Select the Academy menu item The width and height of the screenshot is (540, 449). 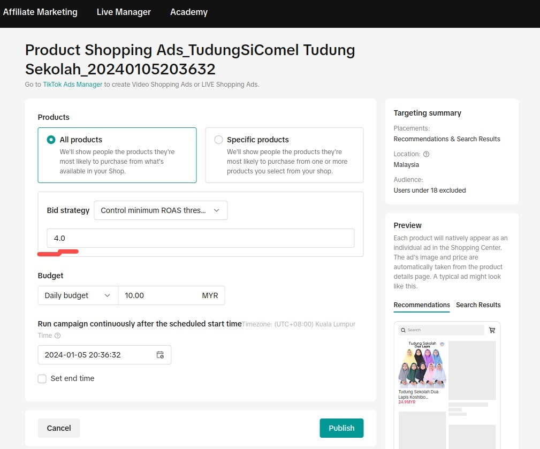pos(188,12)
